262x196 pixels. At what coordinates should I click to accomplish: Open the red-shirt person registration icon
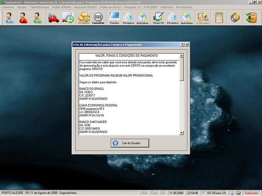click(x=24, y=18)
